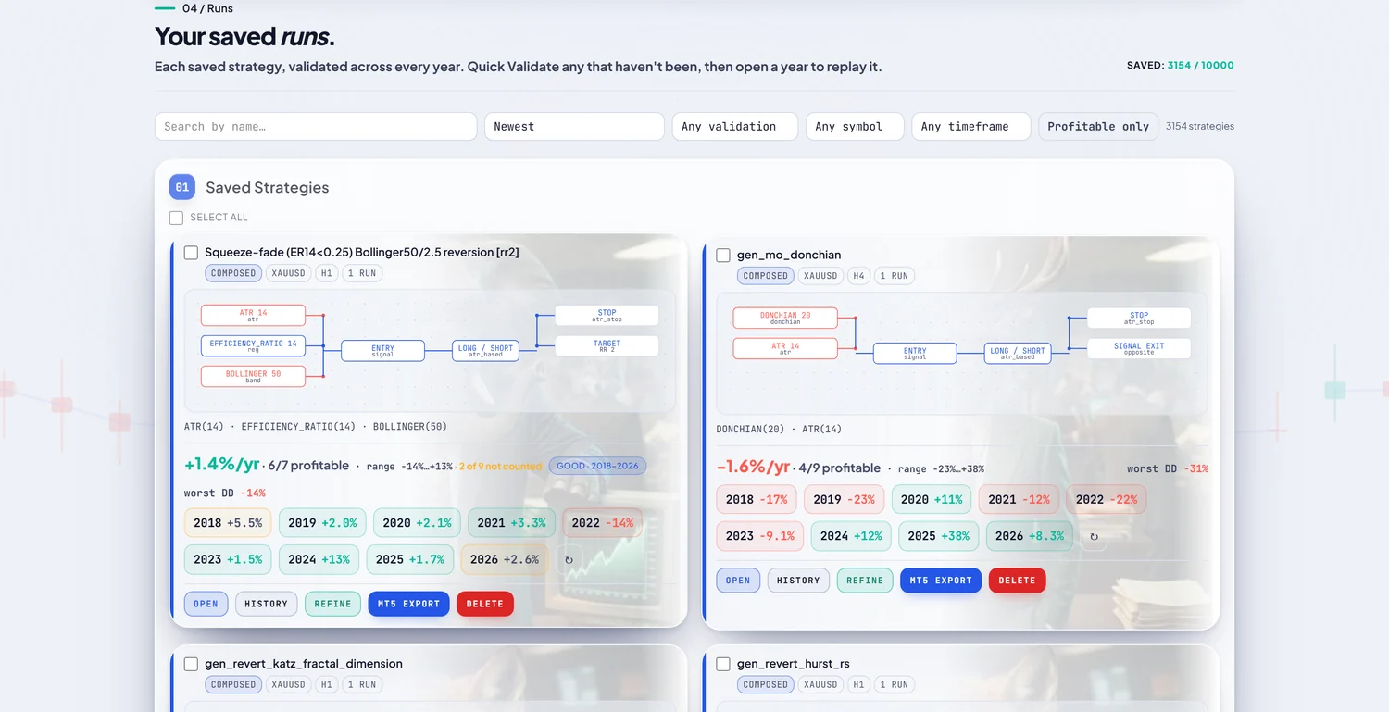Click the refresh icon after 2026 +8.3%

[x=1094, y=536]
